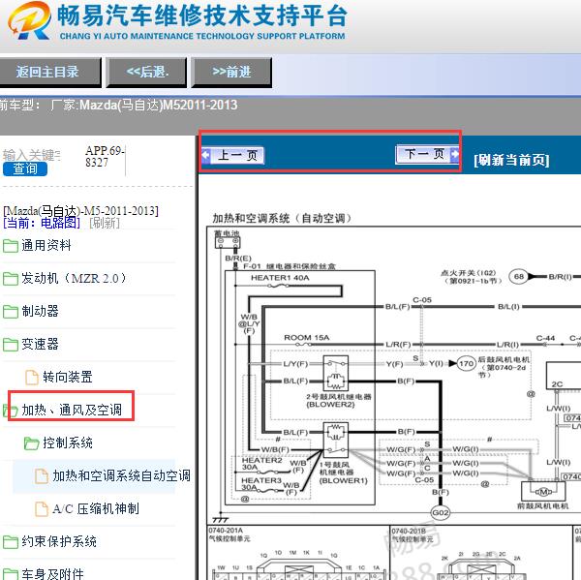Click the 0740-201B connector label
Screen dimensions: 581x580
click(x=409, y=531)
